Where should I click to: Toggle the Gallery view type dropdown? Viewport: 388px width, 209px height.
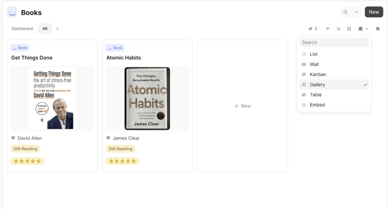pos(363,29)
